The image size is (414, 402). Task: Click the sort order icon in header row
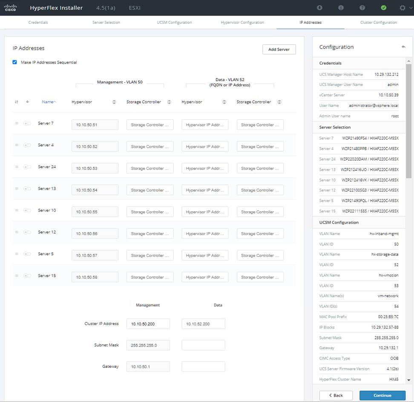(16, 102)
